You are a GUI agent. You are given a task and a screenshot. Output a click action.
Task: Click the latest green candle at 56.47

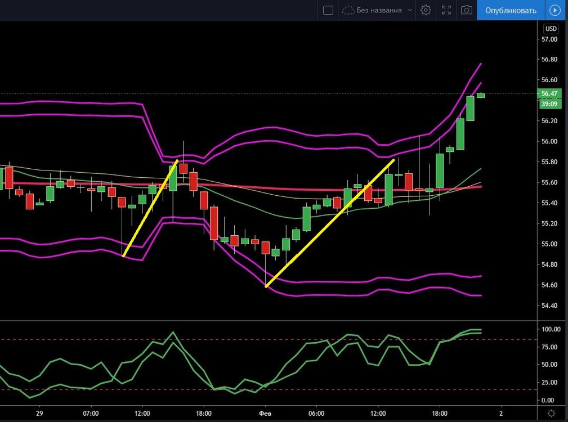tap(481, 95)
